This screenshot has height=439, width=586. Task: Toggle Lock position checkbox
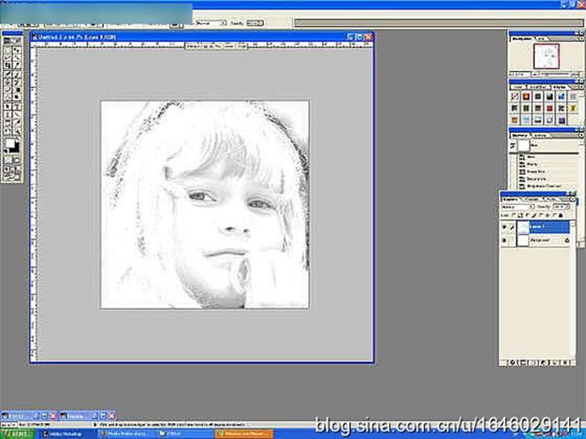[540, 216]
